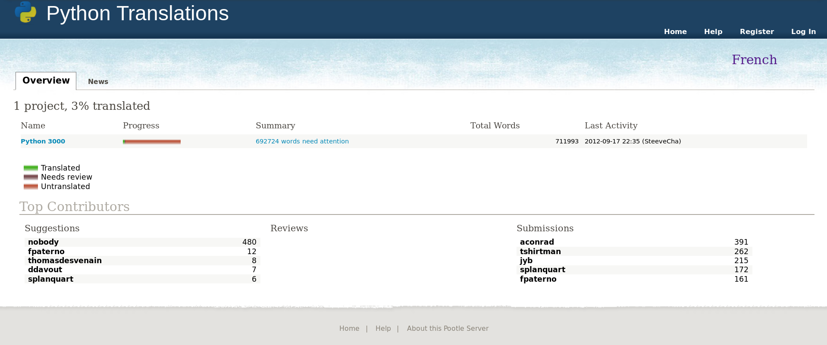Click the Python logo icon
This screenshot has width=827, height=345.
pyautogui.click(x=25, y=12)
